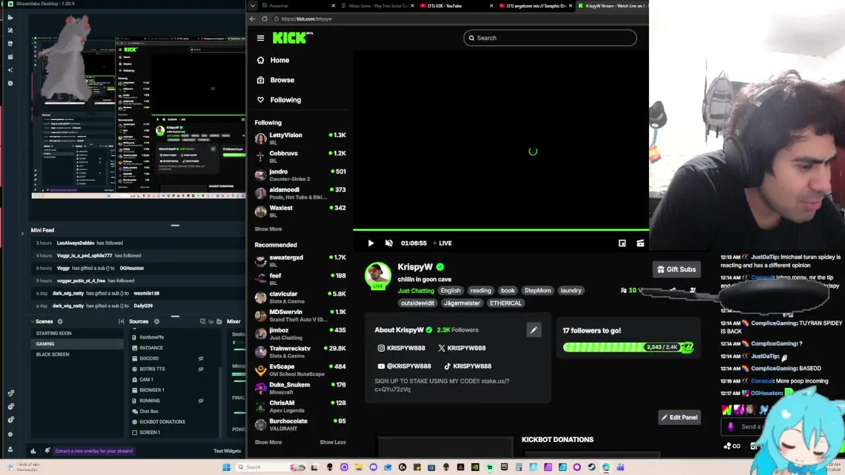Open LettyVision channel in Following

300,138
